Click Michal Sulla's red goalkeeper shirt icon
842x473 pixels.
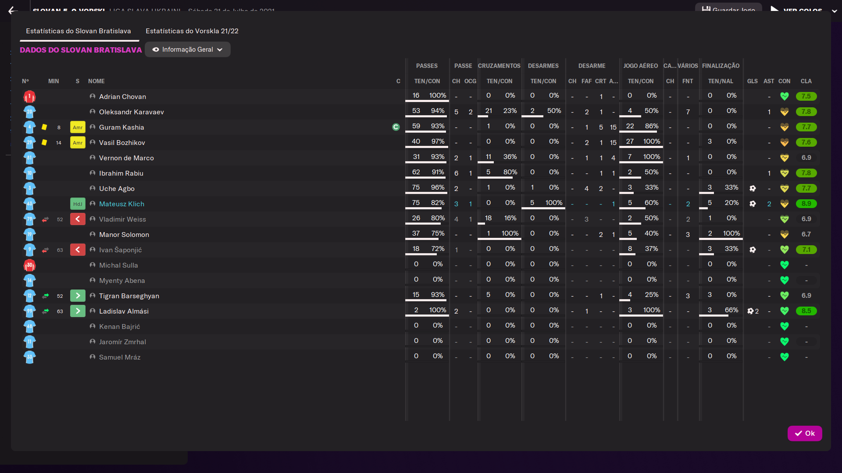[29, 265]
